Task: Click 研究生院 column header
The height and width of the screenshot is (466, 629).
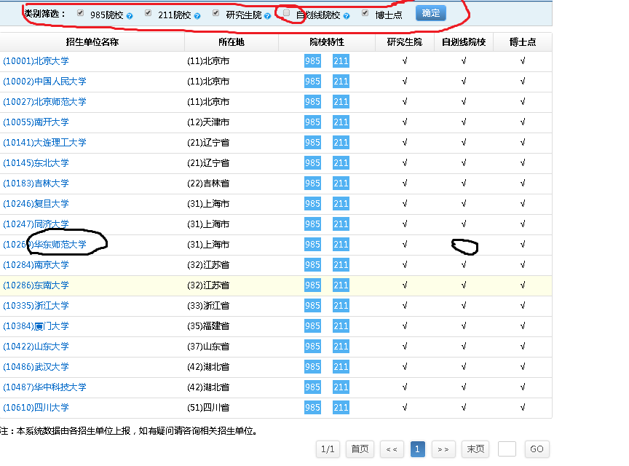Action: [405, 42]
